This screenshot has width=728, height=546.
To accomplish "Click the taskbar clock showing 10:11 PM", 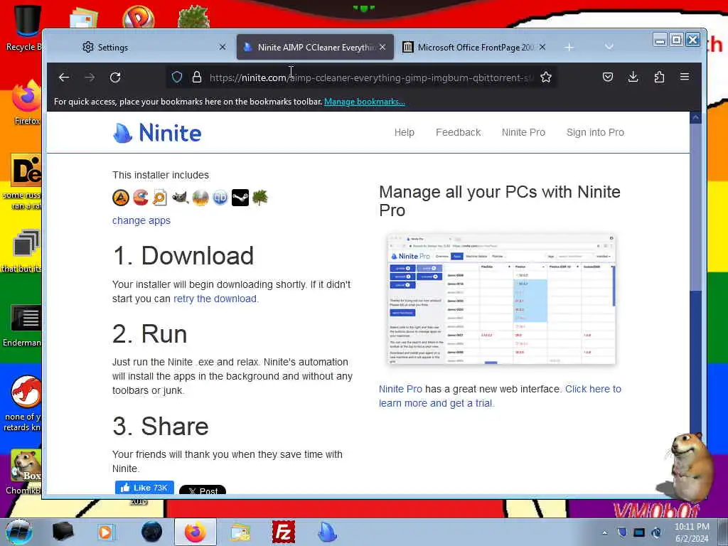I will pyautogui.click(x=692, y=532).
